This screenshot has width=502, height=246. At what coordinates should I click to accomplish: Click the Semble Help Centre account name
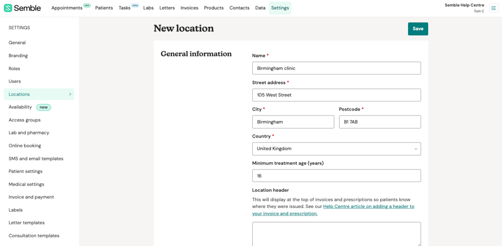(464, 5)
